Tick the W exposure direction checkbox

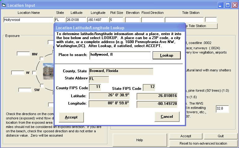click(34, 73)
